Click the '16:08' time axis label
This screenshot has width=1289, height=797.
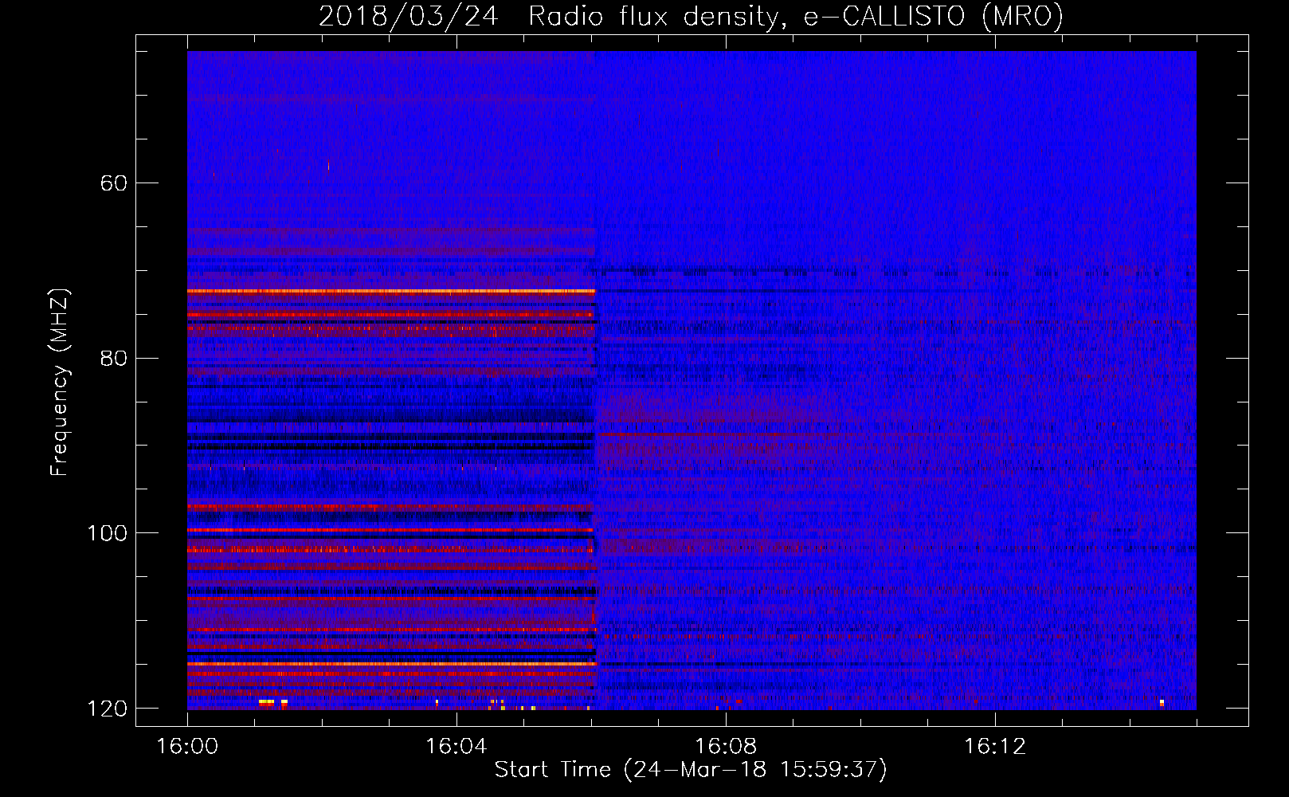click(x=726, y=747)
